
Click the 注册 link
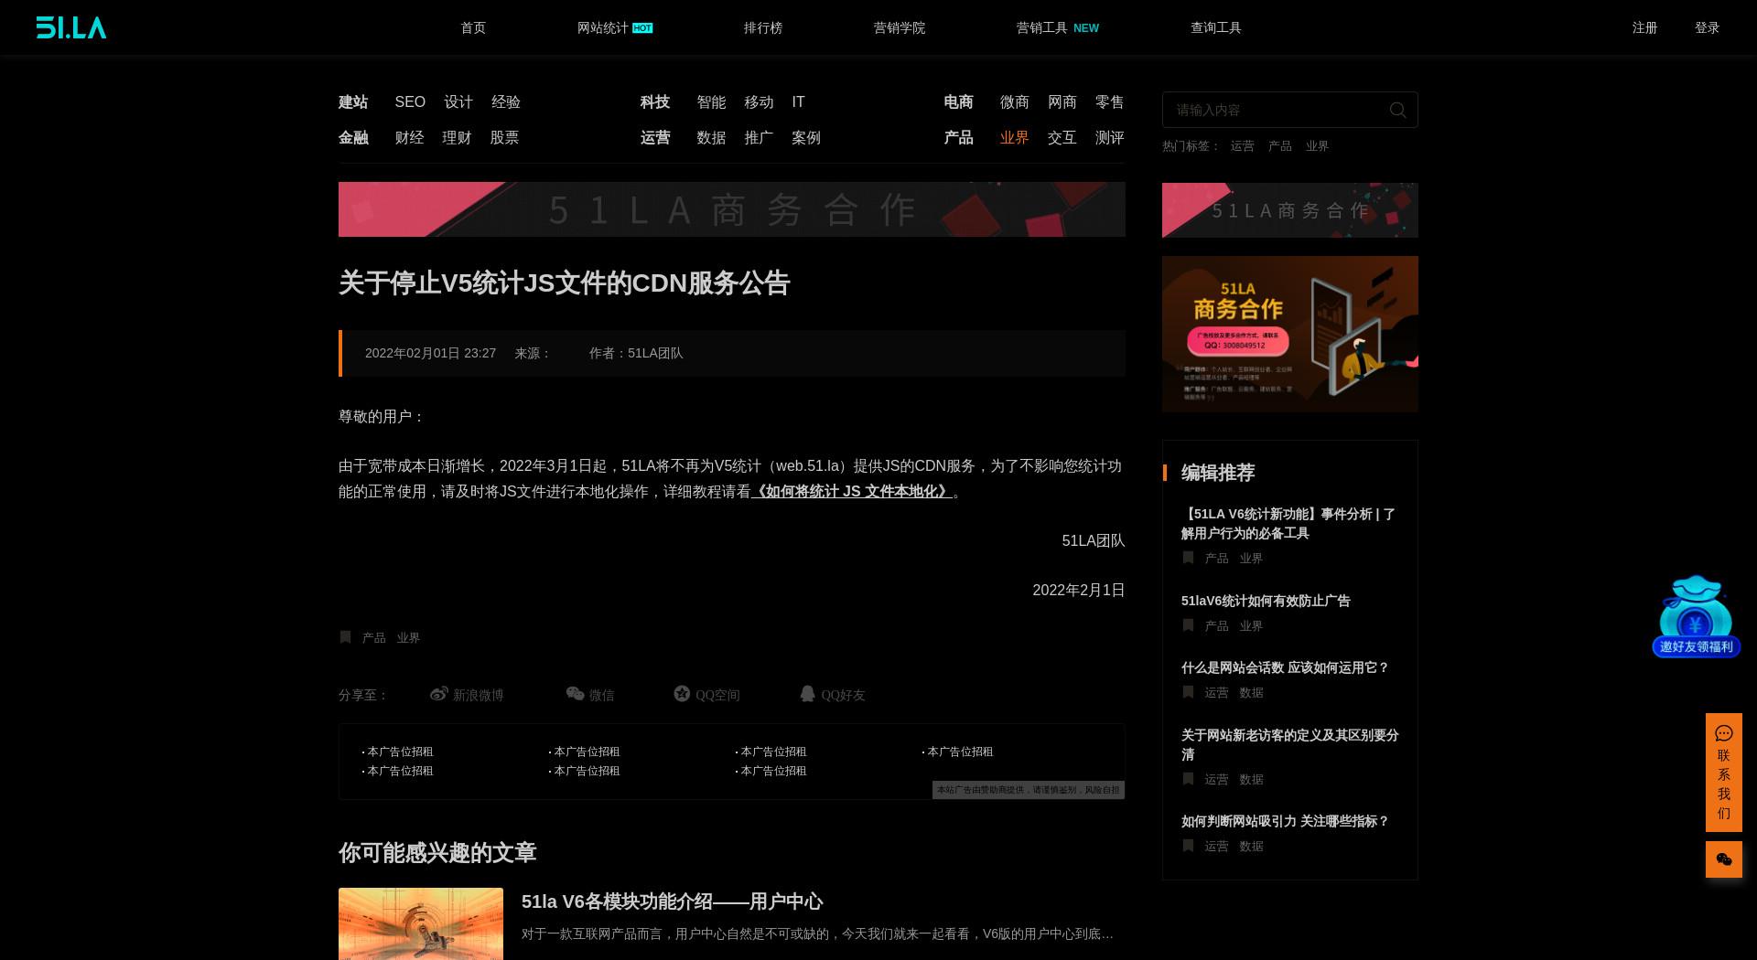point(1644,27)
